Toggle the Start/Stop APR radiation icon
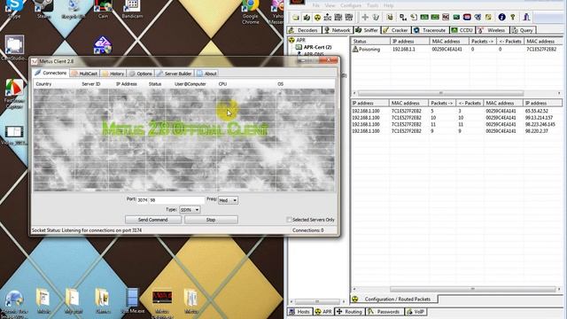 [x=317, y=17]
